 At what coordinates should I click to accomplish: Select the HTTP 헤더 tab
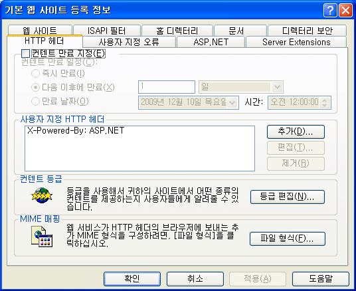coord(44,41)
